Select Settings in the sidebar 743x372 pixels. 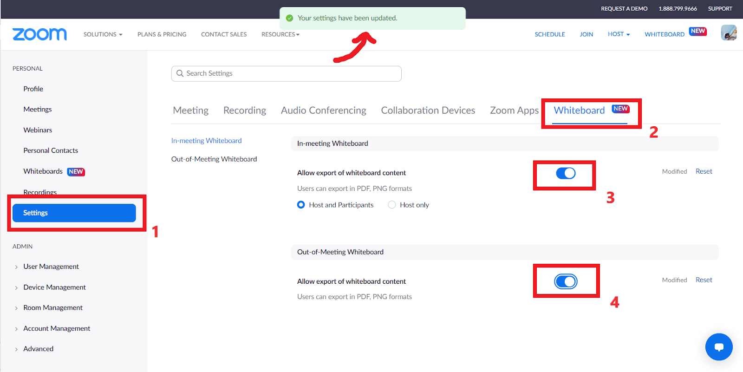pos(74,213)
